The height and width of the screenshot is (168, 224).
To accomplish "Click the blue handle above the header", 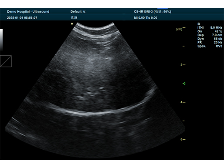I will (163, 8).
